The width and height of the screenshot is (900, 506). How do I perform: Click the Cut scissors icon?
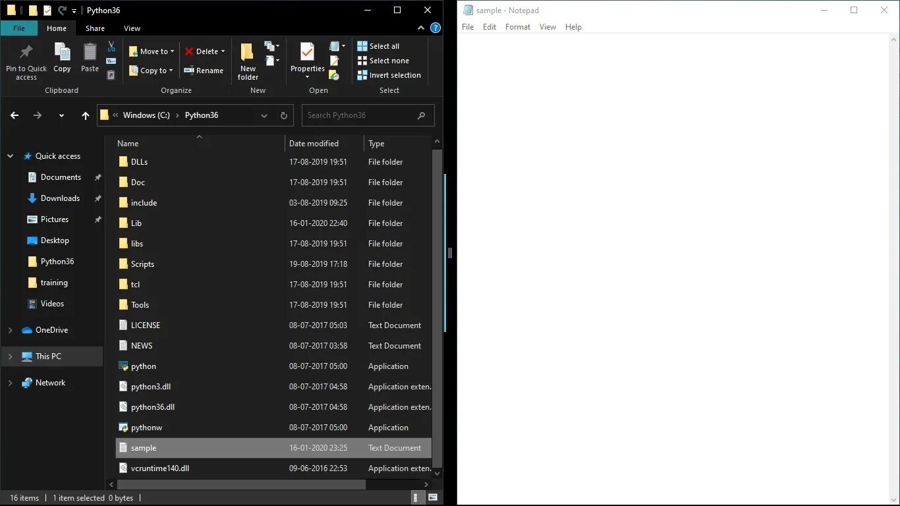111,46
